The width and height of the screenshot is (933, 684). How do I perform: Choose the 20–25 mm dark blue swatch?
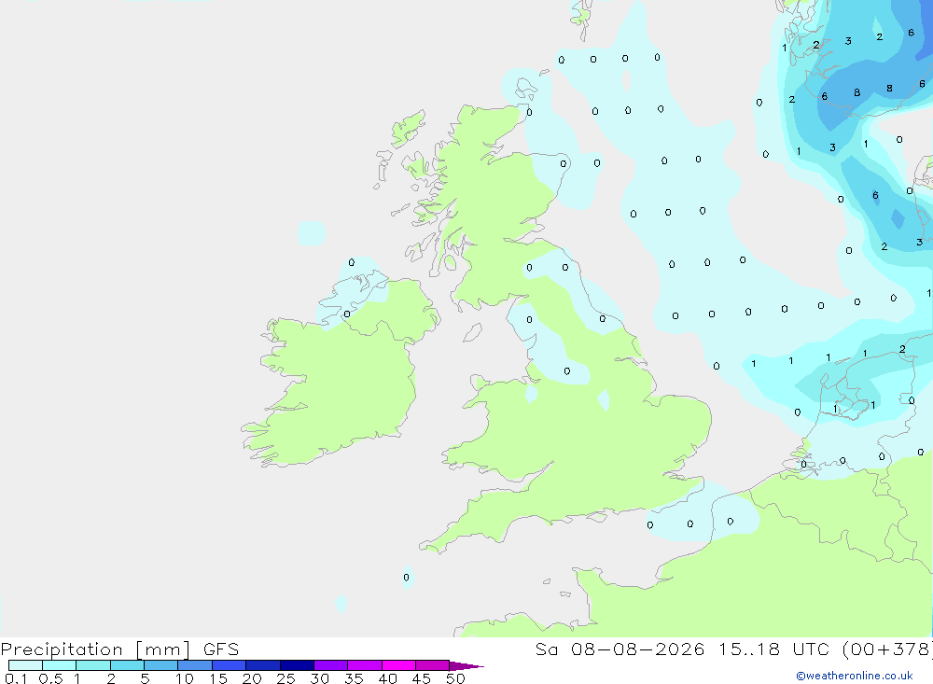263,665
